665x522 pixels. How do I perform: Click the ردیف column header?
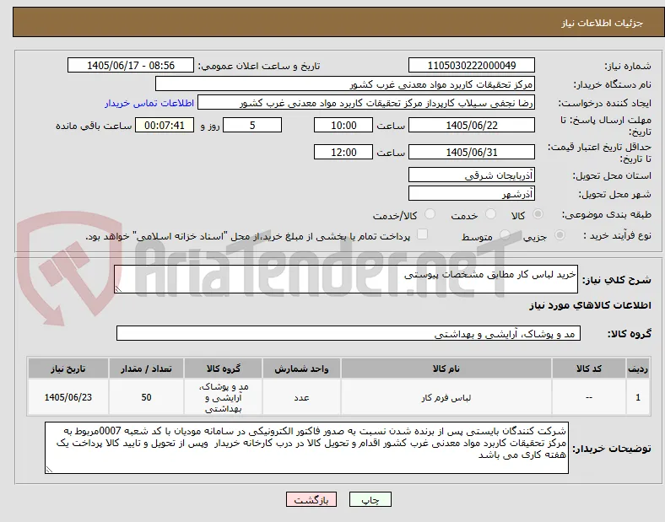coord(638,369)
